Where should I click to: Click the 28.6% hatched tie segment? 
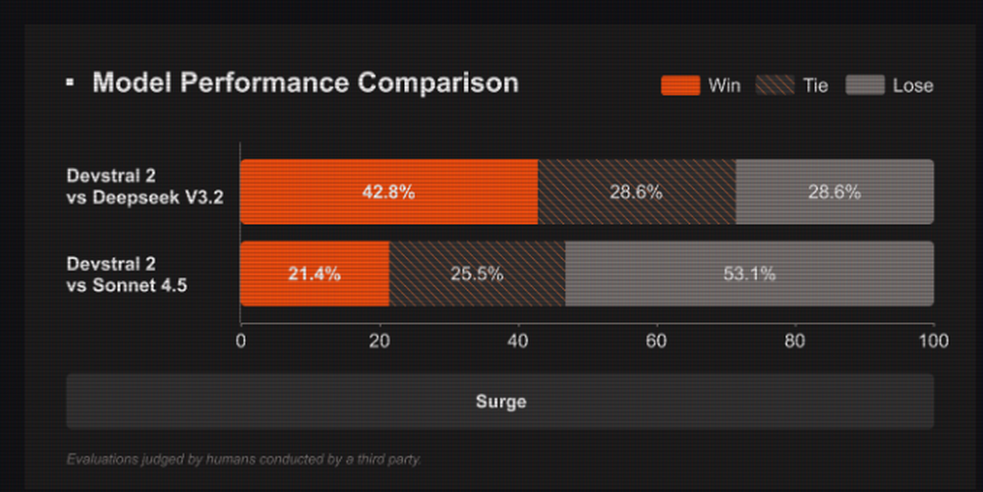(636, 192)
